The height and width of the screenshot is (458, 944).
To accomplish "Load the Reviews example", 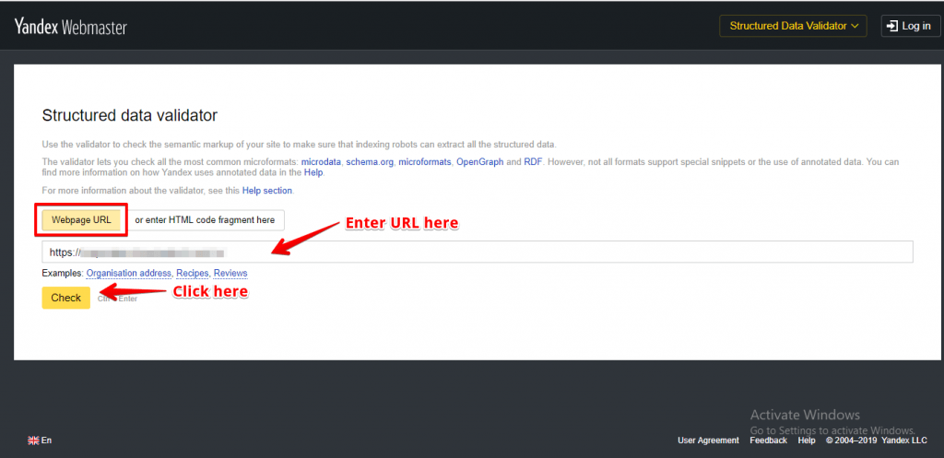I will [x=230, y=274].
